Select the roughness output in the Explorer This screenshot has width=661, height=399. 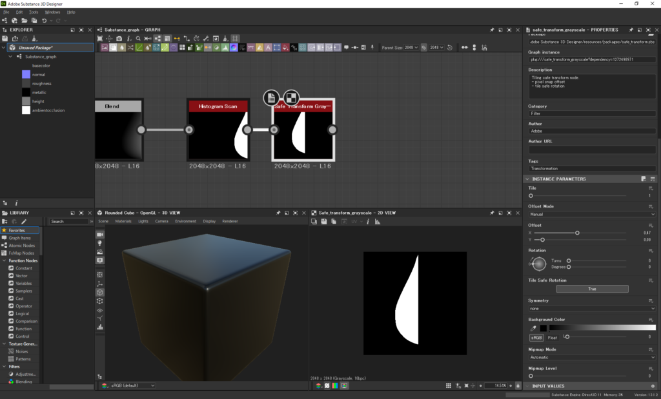pos(42,83)
